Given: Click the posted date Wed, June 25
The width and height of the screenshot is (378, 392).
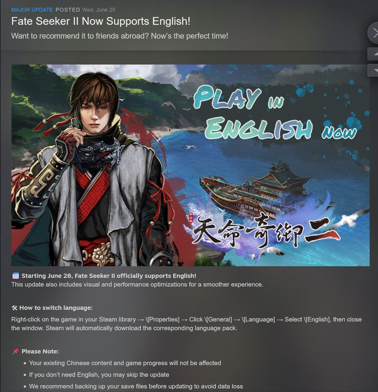Looking at the screenshot, I should point(99,10).
